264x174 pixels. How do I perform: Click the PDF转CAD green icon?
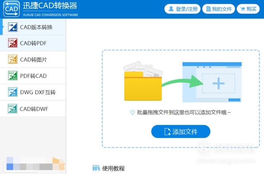pyautogui.click(x=13, y=76)
